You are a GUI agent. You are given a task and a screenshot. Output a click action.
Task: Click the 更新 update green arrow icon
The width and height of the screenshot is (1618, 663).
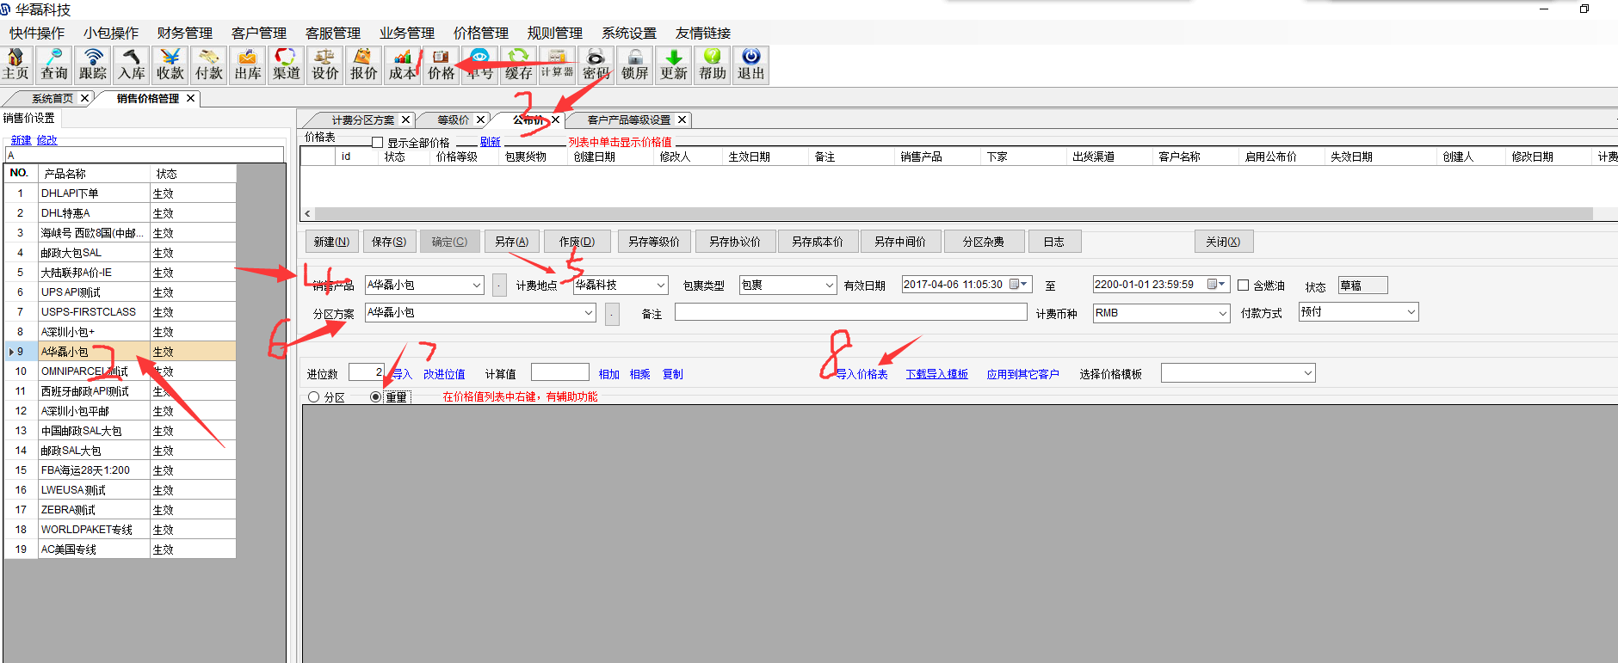pyautogui.click(x=674, y=64)
